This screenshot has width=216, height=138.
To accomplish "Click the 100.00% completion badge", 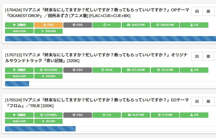I will [x=48, y=31].
